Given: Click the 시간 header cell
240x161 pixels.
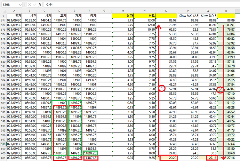Looking at the screenshot, I should pos(29,16).
